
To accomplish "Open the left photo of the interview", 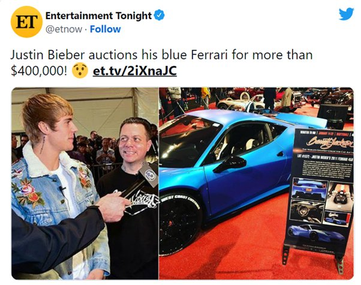I will 85,184.
